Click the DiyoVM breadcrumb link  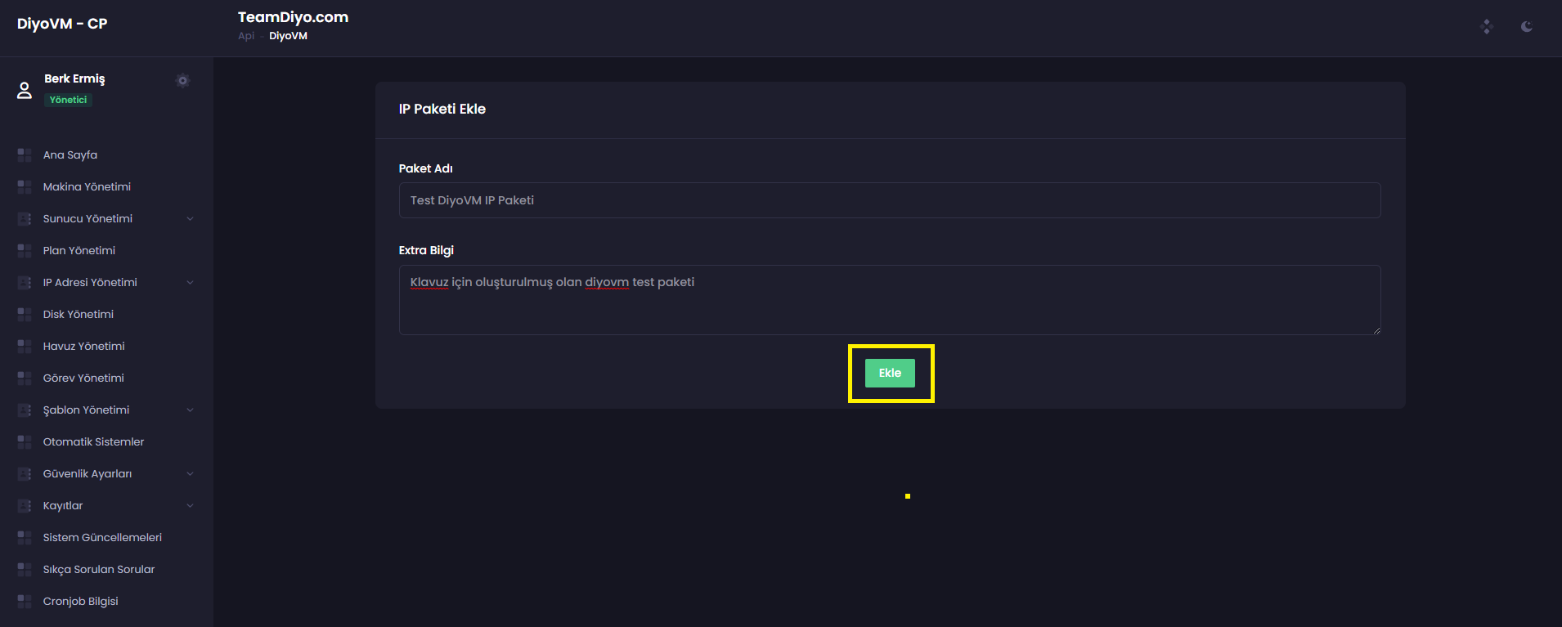pos(288,36)
